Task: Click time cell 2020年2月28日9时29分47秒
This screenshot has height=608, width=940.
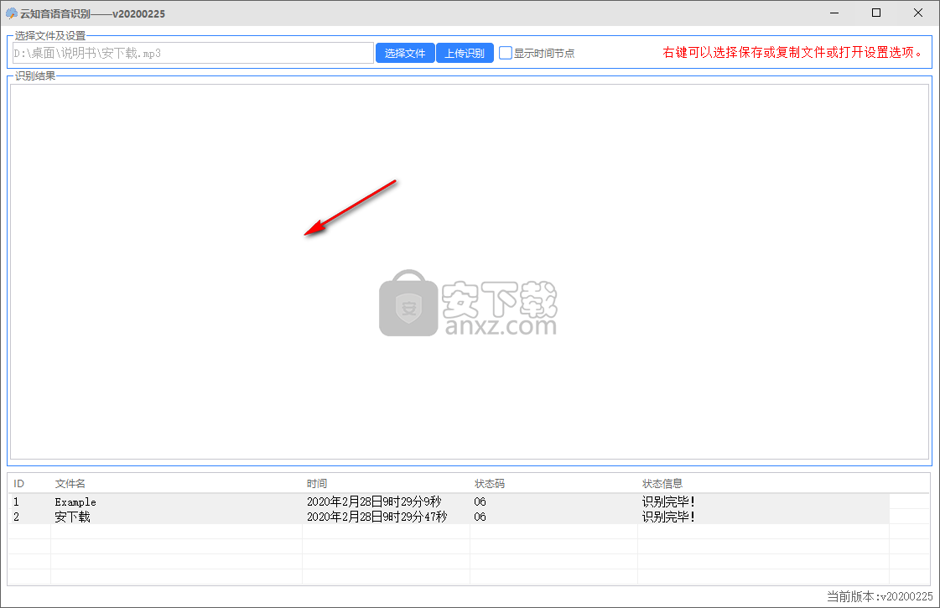Action: pos(377,517)
